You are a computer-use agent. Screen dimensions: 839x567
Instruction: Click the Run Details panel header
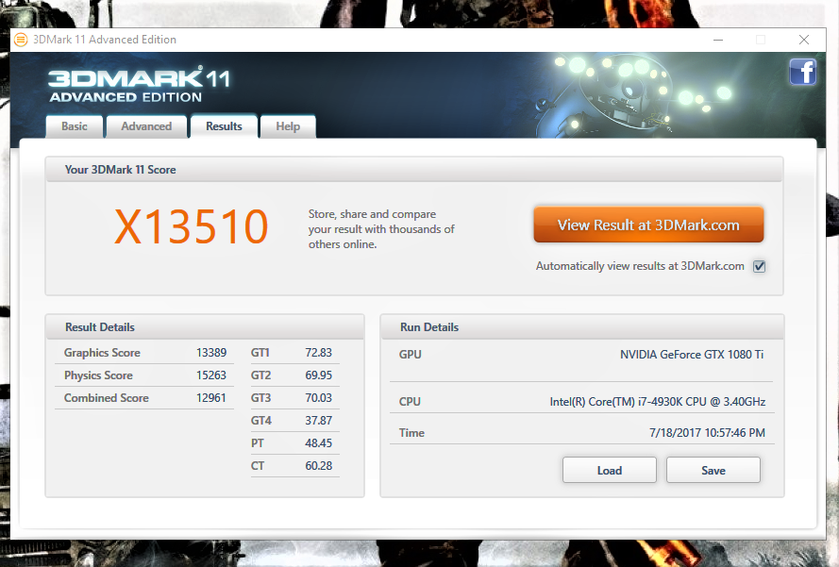coord(582,327)
